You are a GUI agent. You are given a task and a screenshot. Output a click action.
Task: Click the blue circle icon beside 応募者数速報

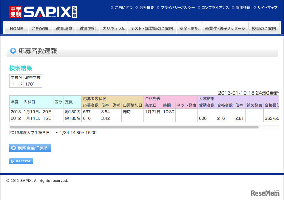13,51
